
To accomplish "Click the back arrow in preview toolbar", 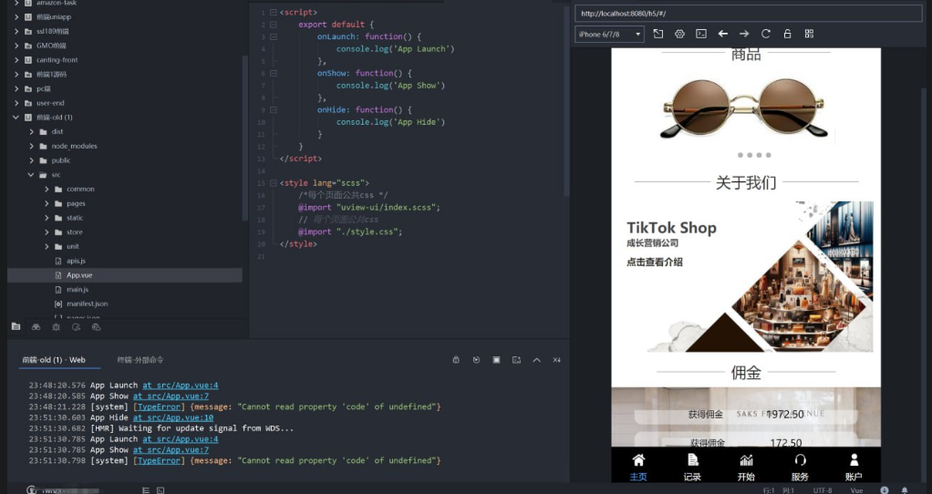I will [723, 34].
